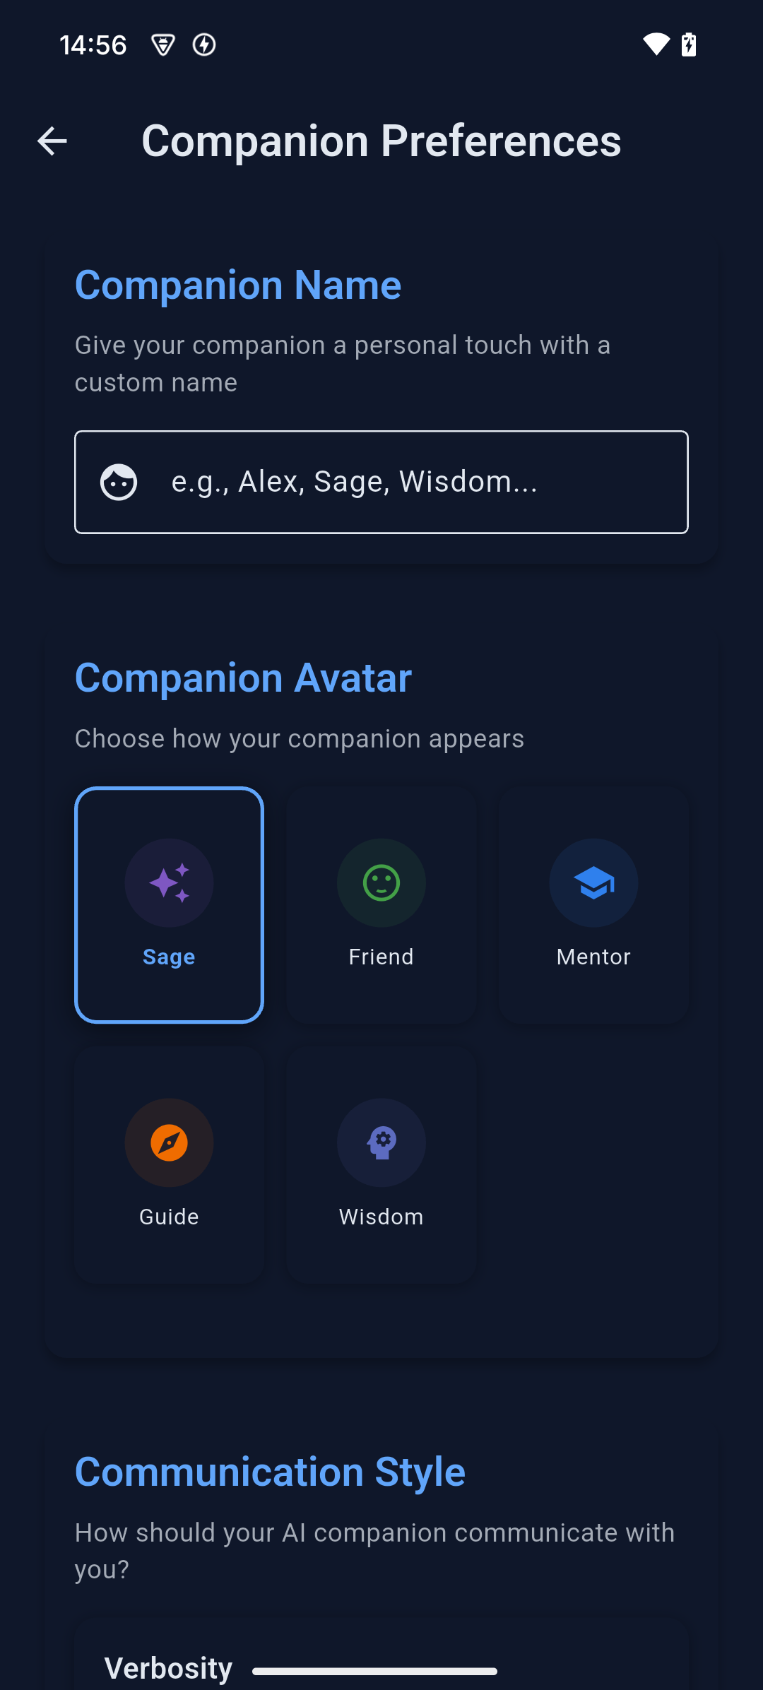The image size is (763, 1690).
Task: Click the Sage sparkles avatar icon
Action: point(169,882)
